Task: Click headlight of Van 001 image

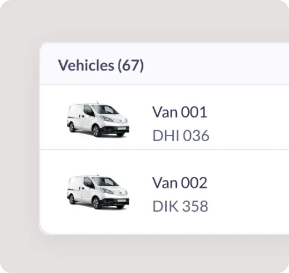Action: coord(107,119)
